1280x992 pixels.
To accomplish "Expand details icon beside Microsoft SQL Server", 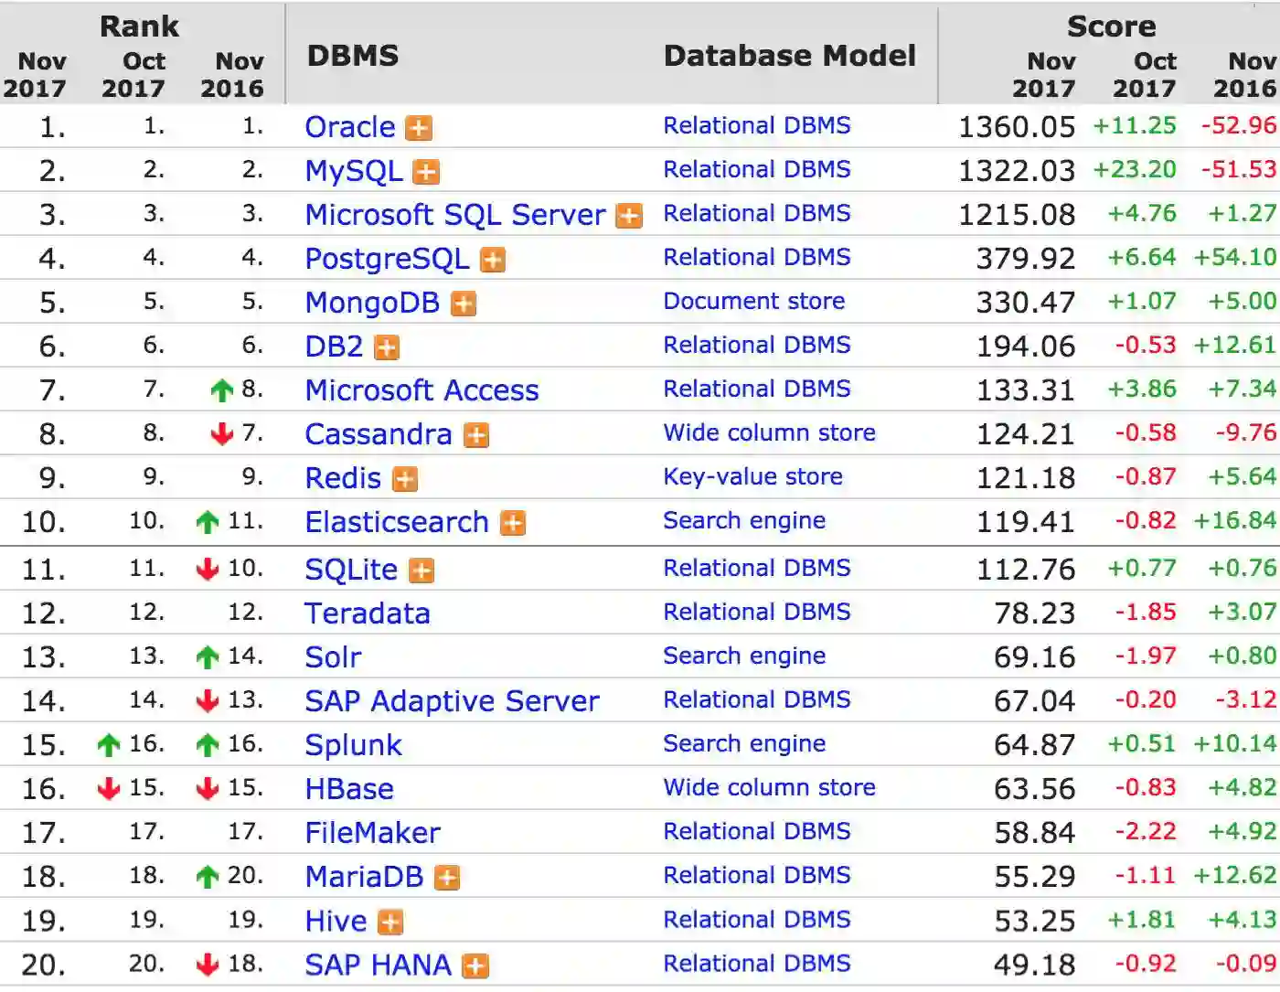I will coord(629,216).
